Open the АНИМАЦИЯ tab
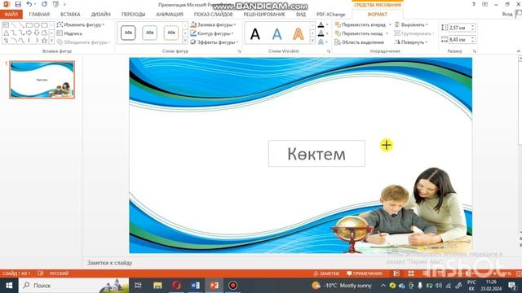This screenshot has width=522, height=293. (170, 15)
